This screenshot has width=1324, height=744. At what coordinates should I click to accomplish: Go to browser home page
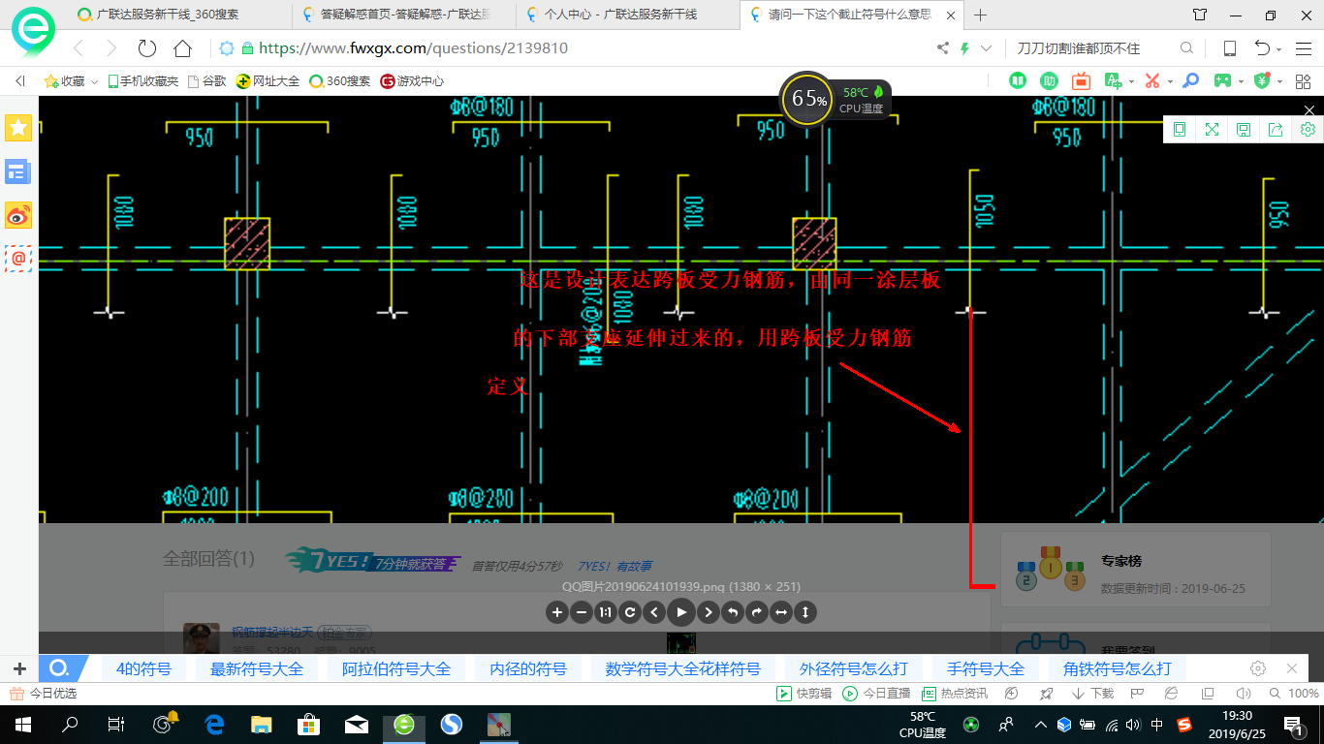(x=182, y=48)
